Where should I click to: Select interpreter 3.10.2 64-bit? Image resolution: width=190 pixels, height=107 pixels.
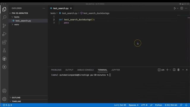(171, 105)
